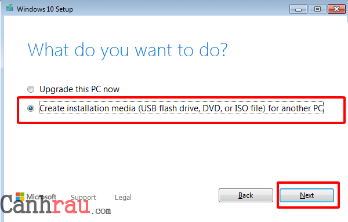This screenshot has height=222, width=348.
Task: Go back with the Back button
Action: (x=246, y=195)
